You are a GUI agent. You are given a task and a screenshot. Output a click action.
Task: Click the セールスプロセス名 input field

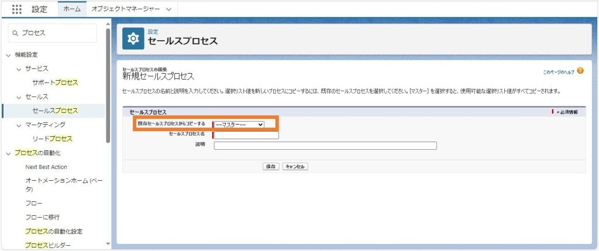(x=246, y=135)
